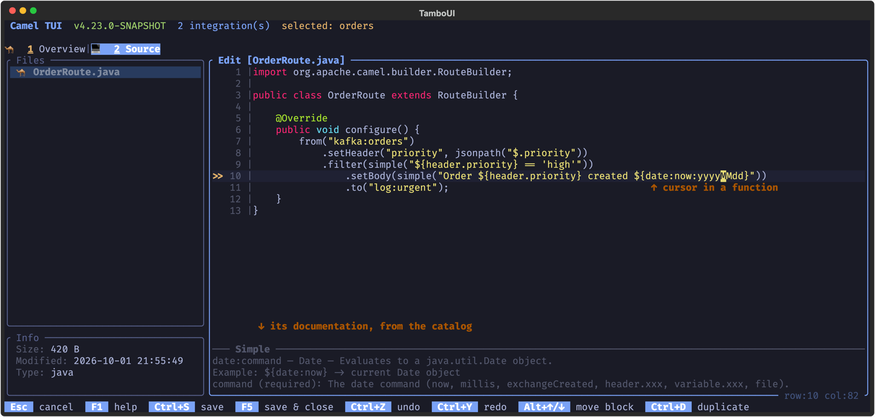Click the .to("log:urgent"); line

pyautogui.click(x=397, y=188)
